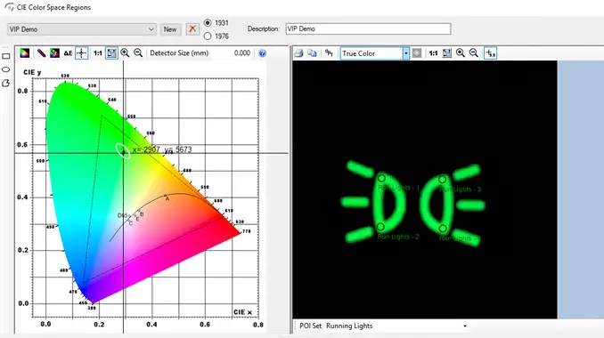
Task: Select the rectangle region tool
Action: tap(5, 56)
